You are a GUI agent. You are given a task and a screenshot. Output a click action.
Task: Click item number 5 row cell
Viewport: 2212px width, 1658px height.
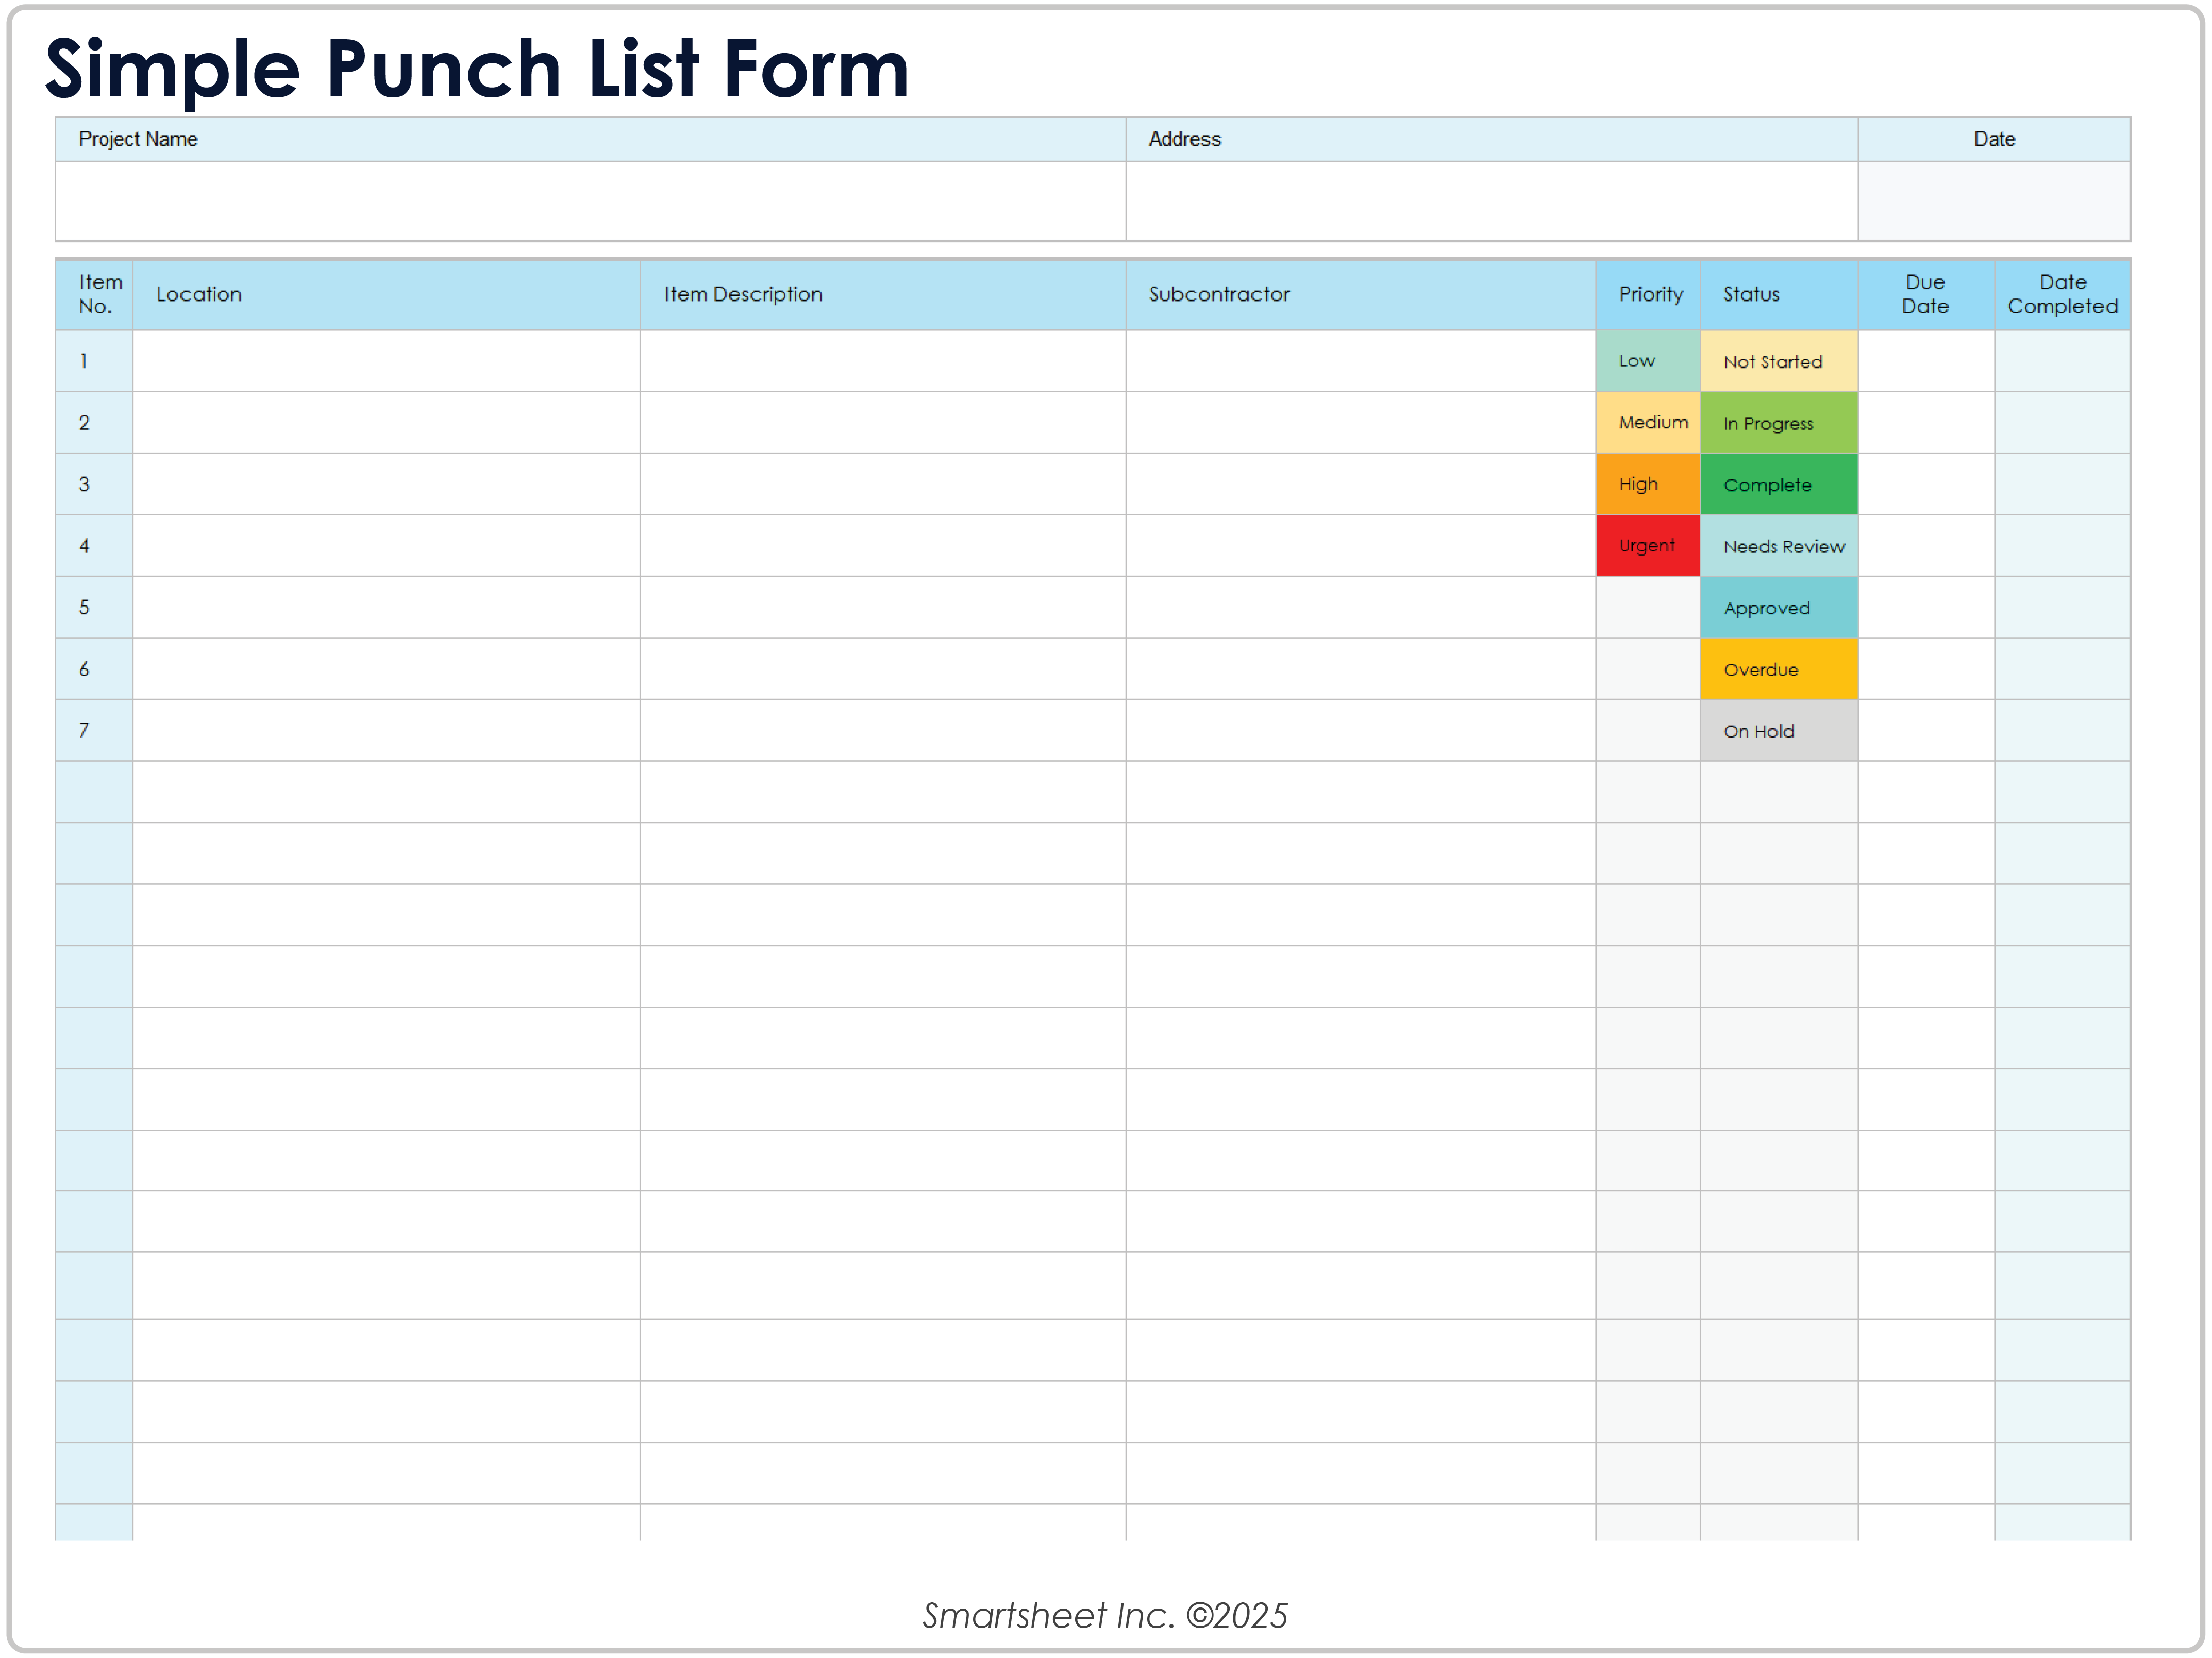(93, 608)
